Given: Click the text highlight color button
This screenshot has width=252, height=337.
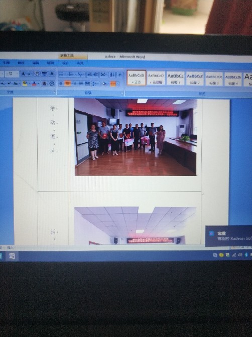Looking at the screenshot, I should click(25, 83).
